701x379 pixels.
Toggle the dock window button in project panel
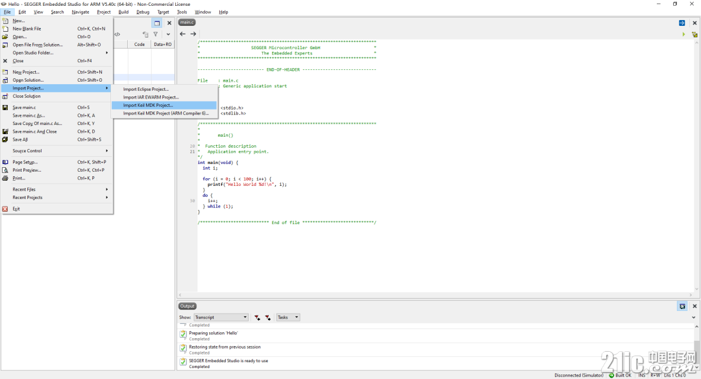[157, 23]
